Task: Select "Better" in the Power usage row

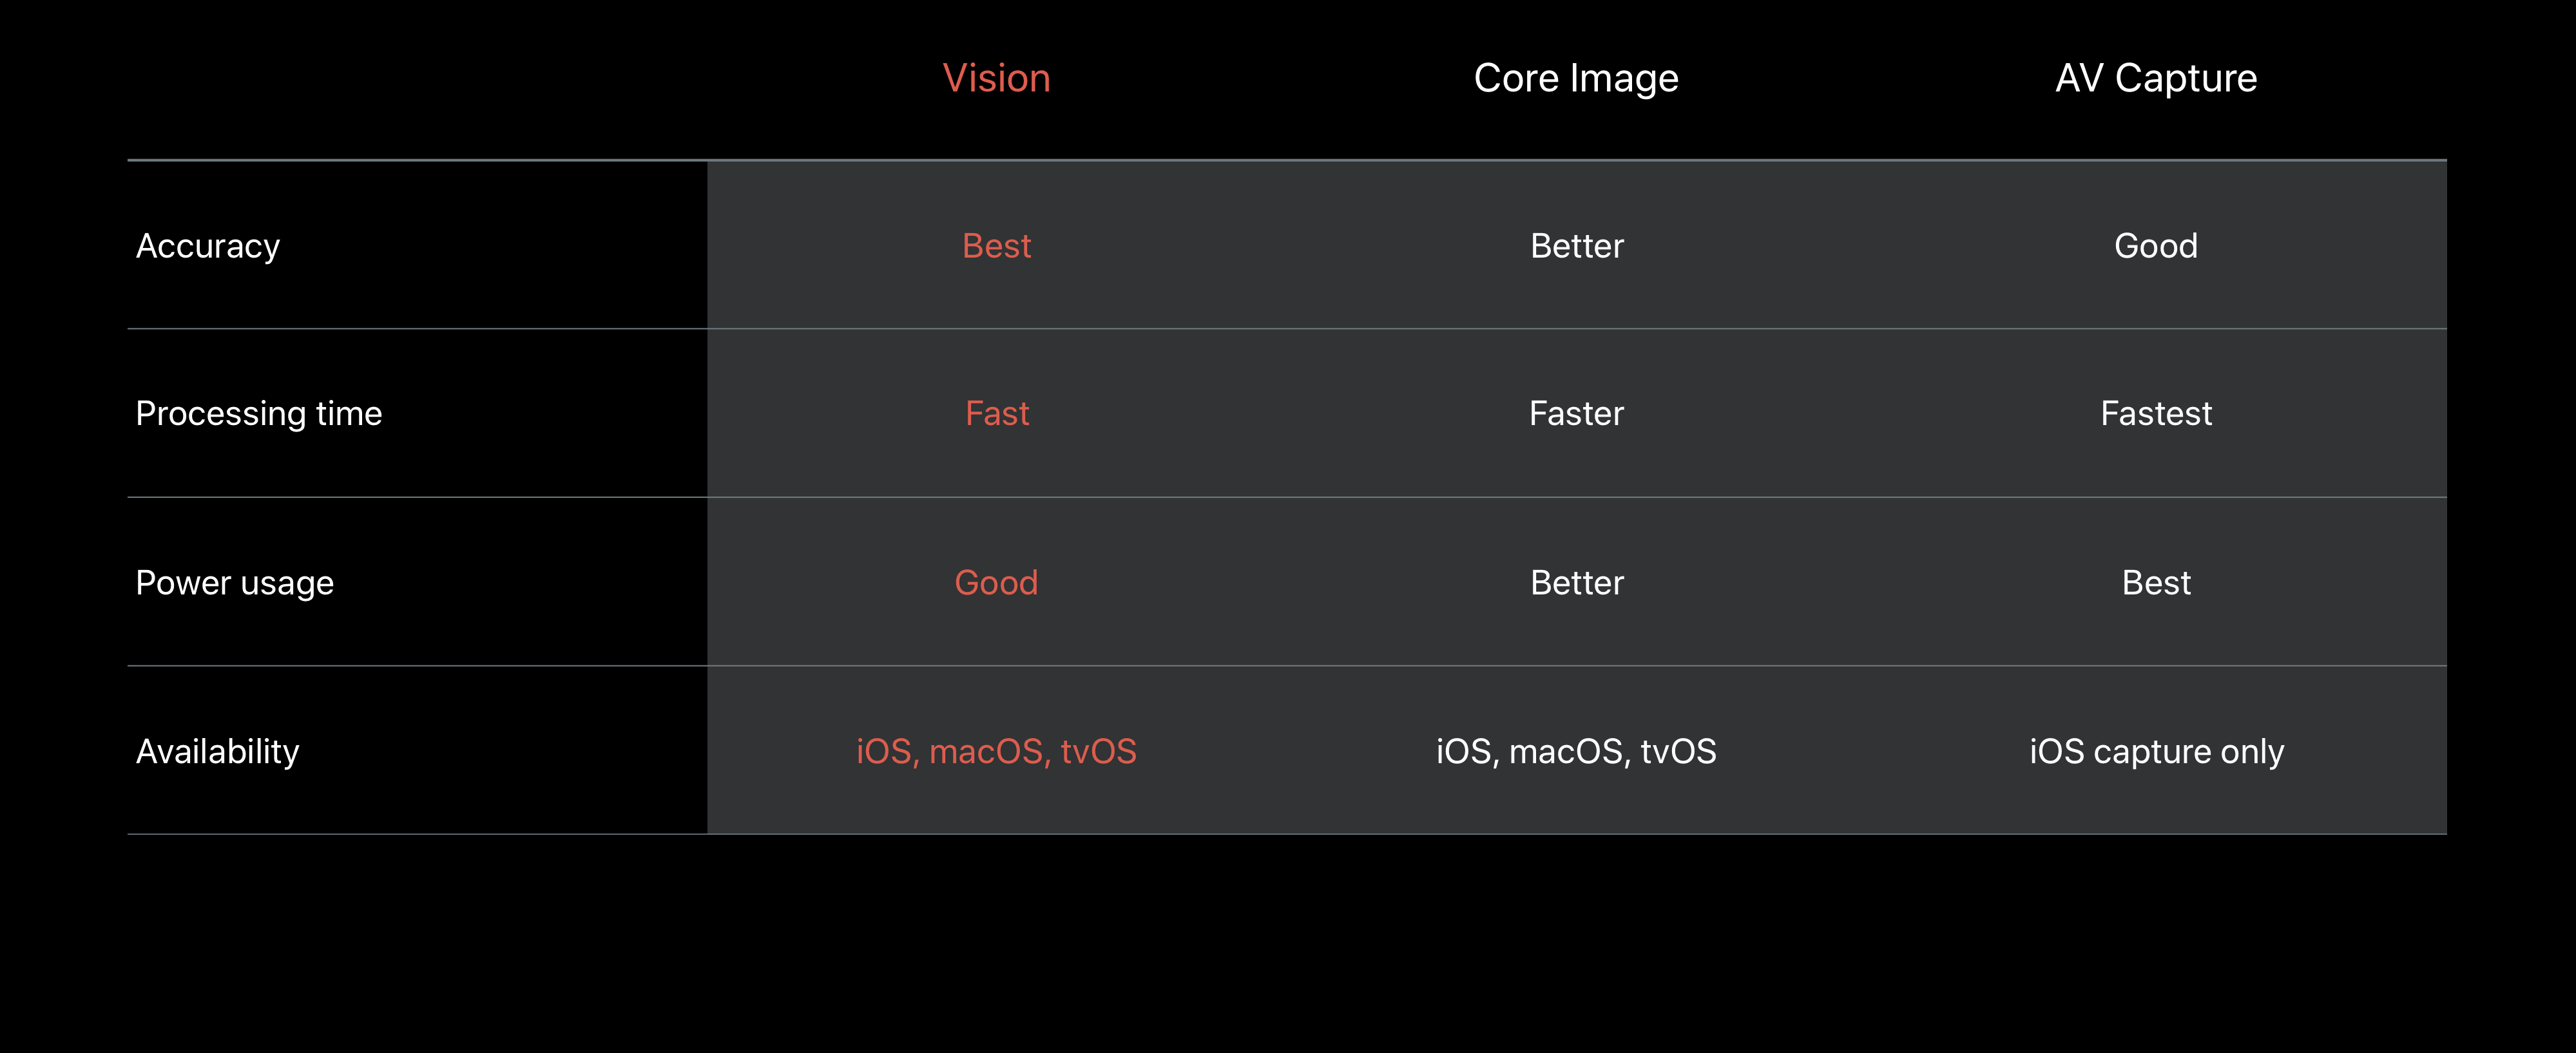Action: (x=1576, y=583)
